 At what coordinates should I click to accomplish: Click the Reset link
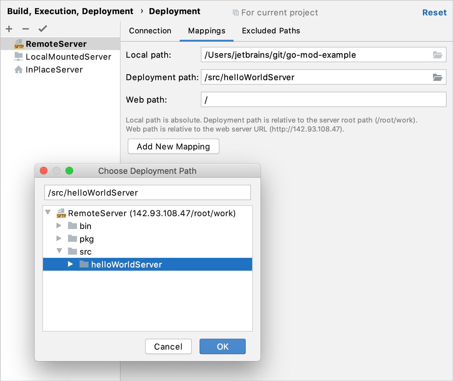click(x=434, y=12)
